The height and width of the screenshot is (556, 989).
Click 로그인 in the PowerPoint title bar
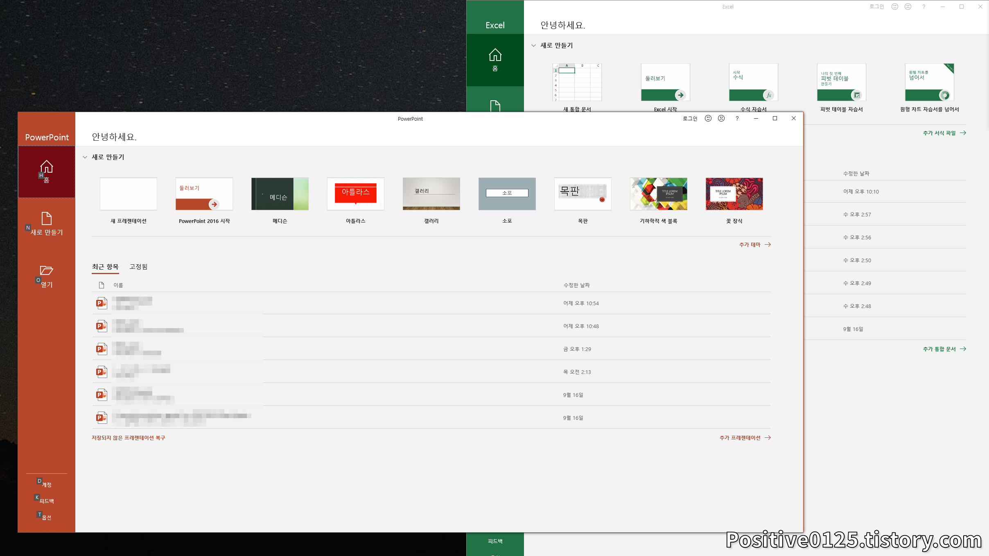[690, 119]
